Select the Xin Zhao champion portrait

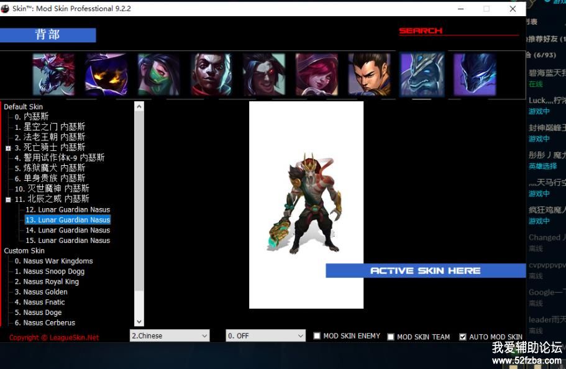(x=369, y=75)
